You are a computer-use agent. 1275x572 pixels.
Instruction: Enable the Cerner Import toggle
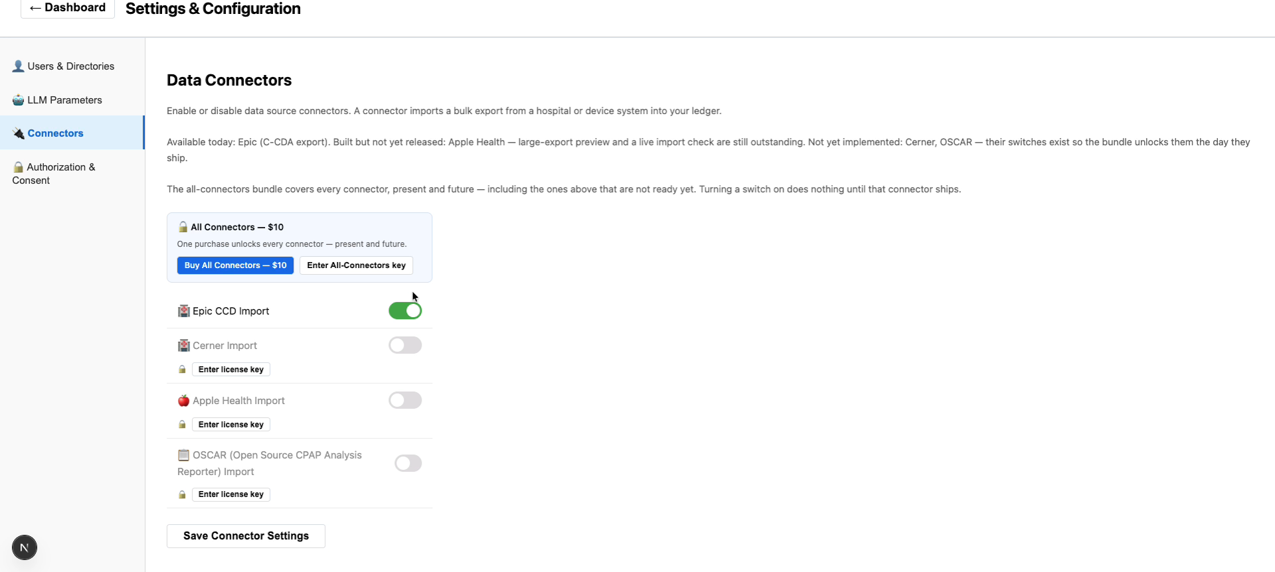coord(405,345)
